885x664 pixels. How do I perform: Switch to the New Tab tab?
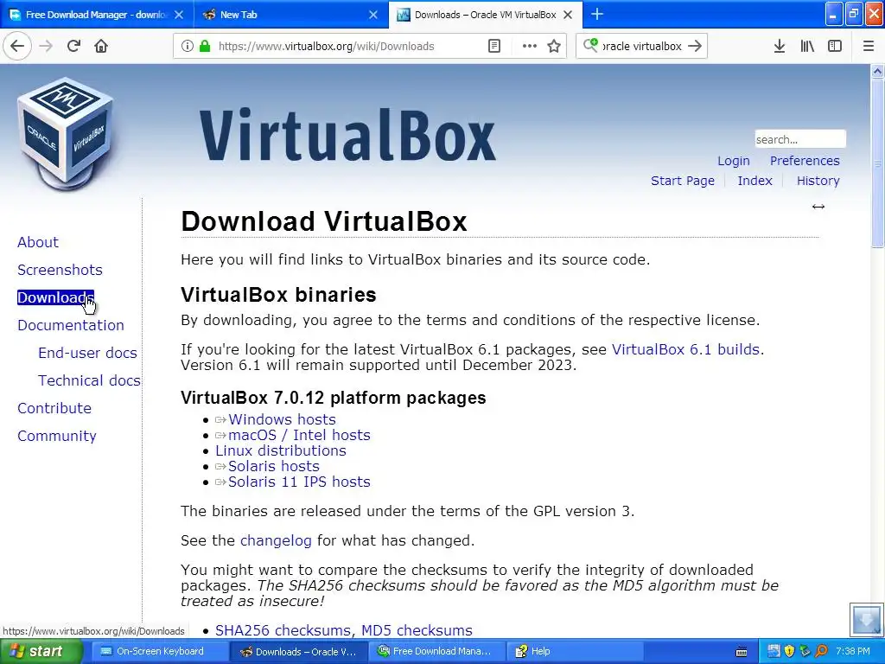pyautogui.click(x=290, y=15)
